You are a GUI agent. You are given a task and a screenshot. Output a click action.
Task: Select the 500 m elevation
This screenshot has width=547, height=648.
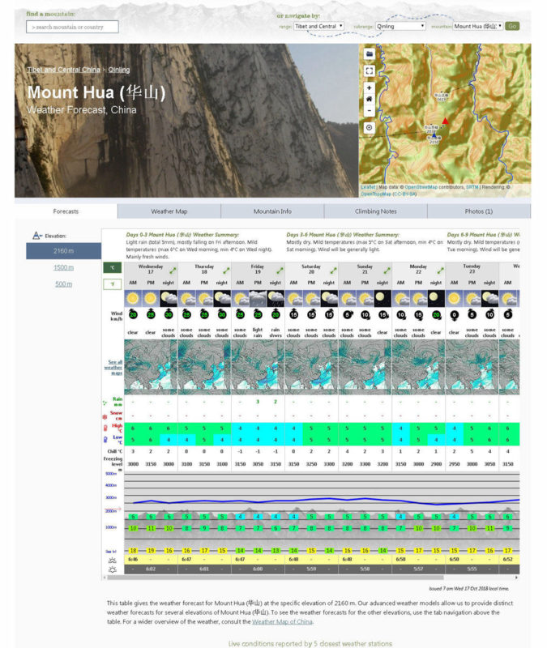click(x=64, y=284)
